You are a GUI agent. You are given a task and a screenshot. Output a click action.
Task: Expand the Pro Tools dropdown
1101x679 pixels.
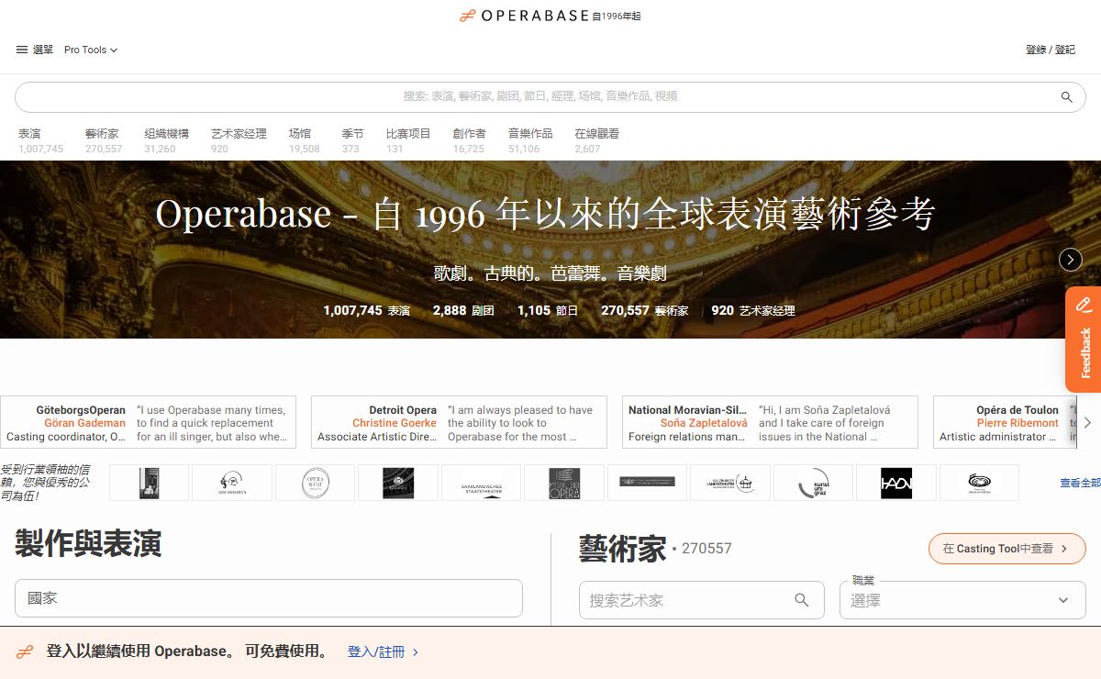(91, 50)
